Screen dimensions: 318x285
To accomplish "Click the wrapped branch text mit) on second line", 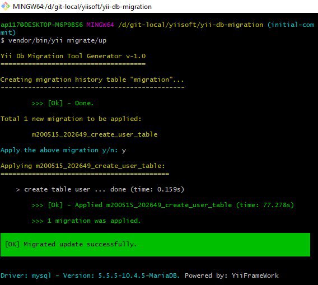I will point(8,32).
